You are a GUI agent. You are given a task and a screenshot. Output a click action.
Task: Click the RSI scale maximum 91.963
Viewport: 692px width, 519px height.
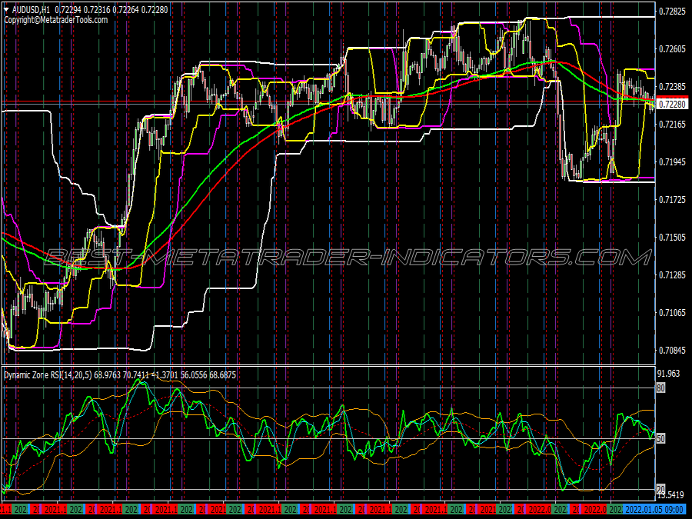[669, 374]
